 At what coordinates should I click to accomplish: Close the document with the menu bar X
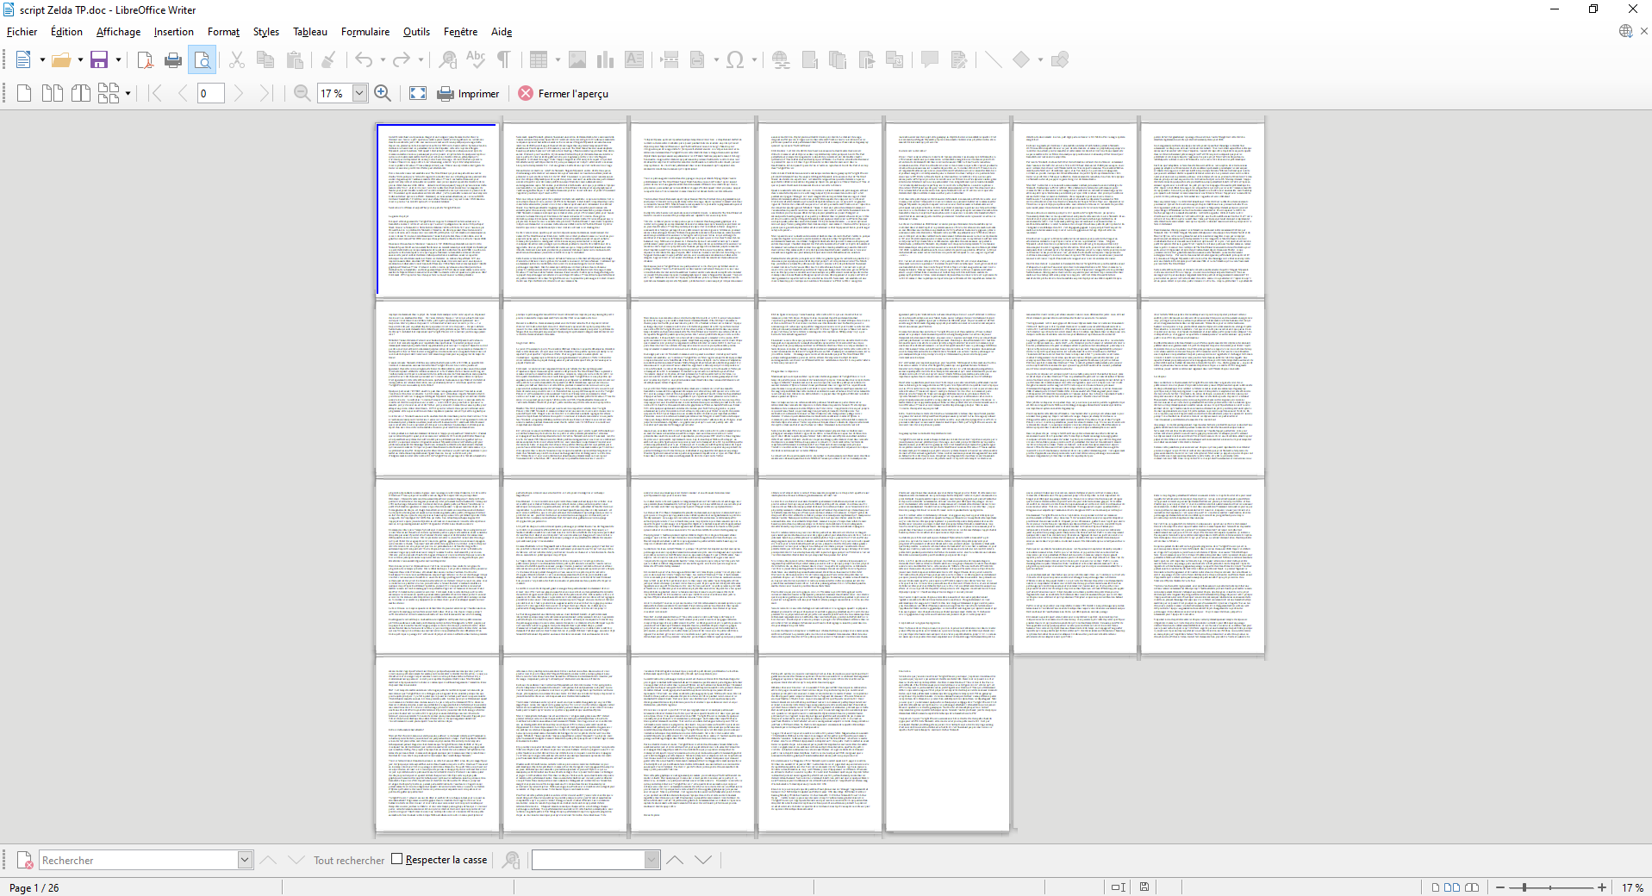(x=1644, y=31)
